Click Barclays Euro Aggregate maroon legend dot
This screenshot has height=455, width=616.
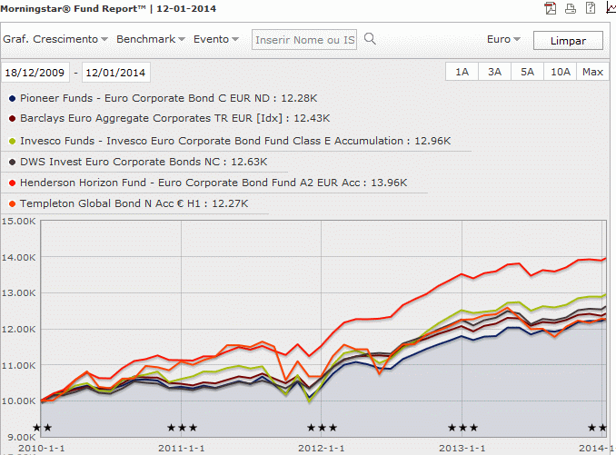coord(12,119)
